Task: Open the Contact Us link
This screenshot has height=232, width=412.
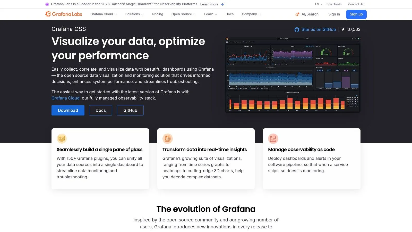Action: (x=356, y=4)
